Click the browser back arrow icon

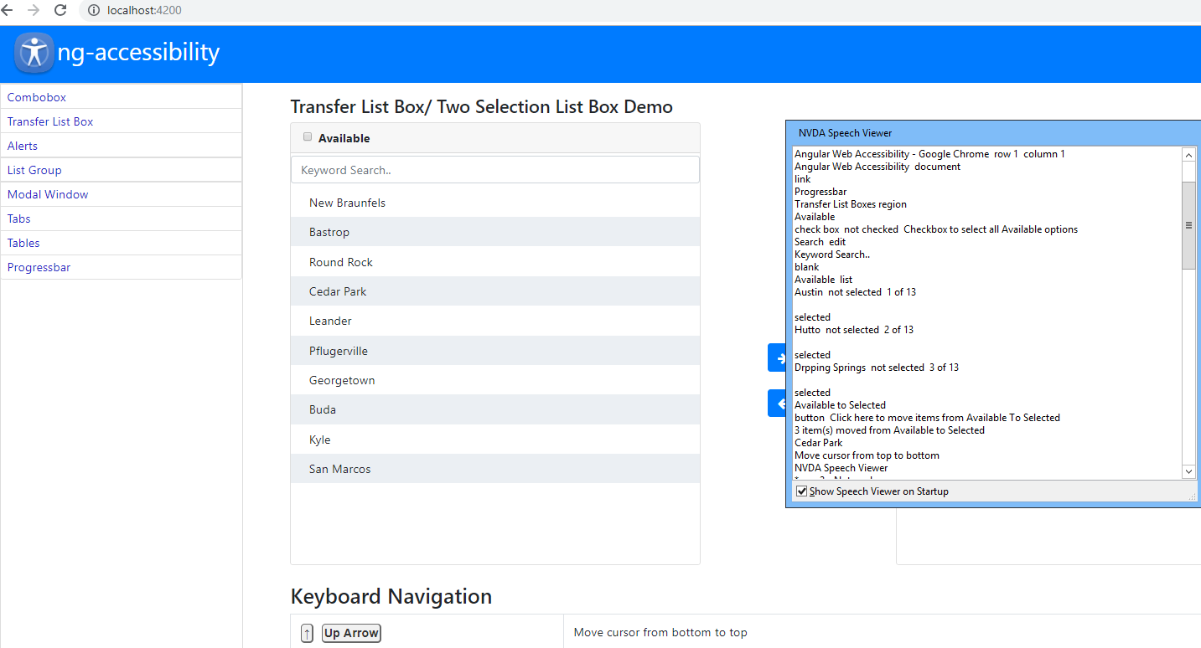9,10
